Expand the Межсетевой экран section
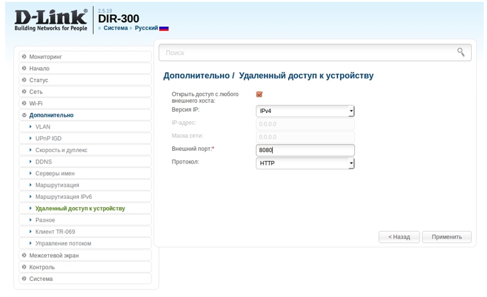This screenshot has width=487, height=297. point(53,255)
